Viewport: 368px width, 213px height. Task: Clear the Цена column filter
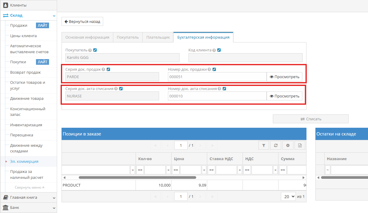[x=204, y=170]
